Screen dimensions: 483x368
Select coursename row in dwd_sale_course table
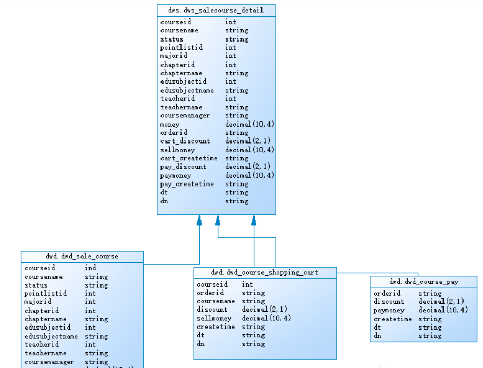pos(82,277)
